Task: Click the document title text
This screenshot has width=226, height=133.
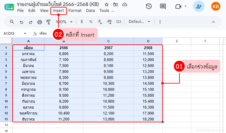Action: pyautogui.click(x=58, y=4)
